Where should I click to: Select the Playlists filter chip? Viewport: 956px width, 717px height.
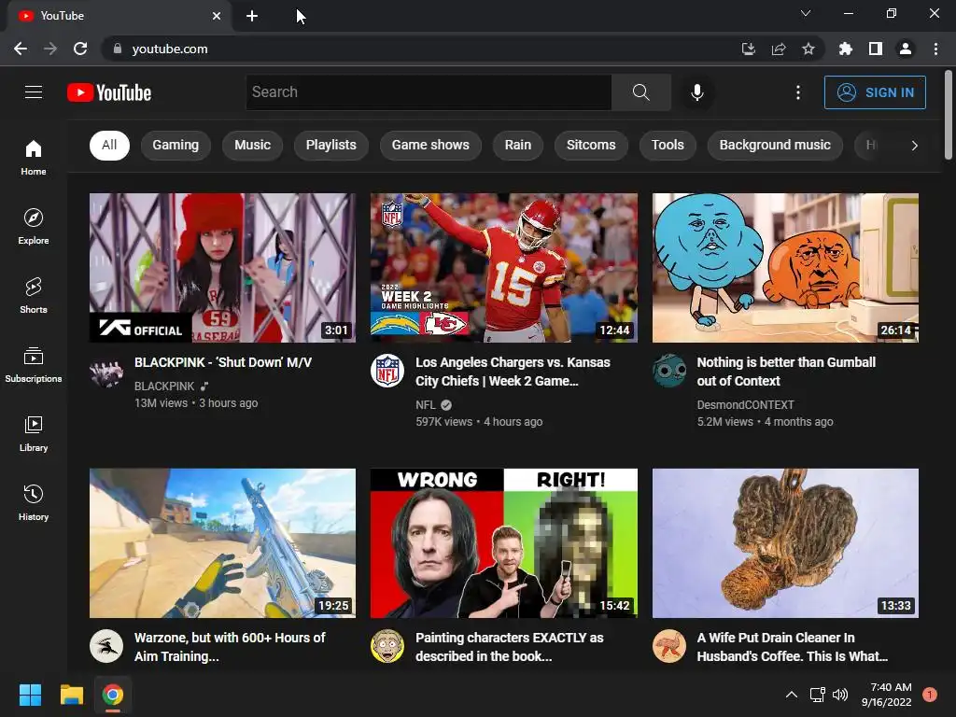(x=331, y=145)
